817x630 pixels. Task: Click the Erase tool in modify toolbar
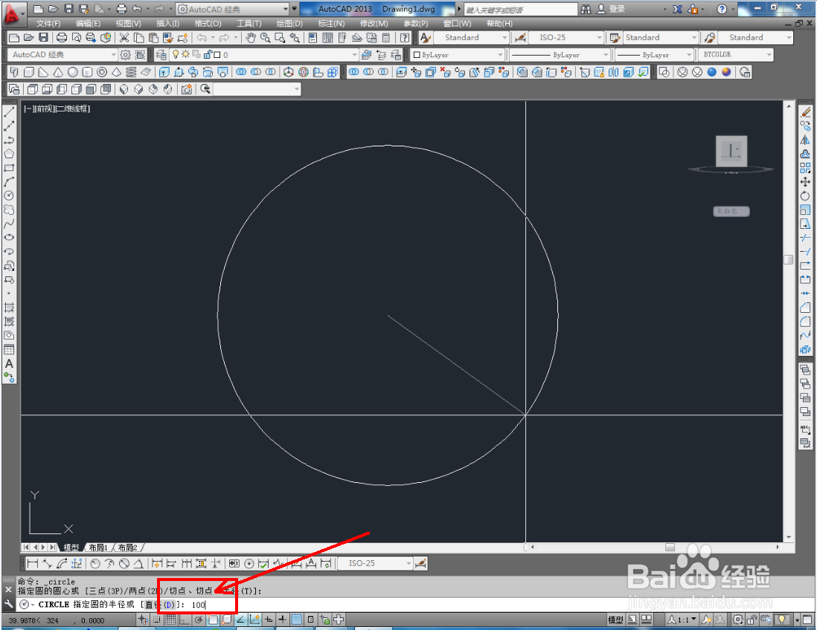[x=806, y=112]
